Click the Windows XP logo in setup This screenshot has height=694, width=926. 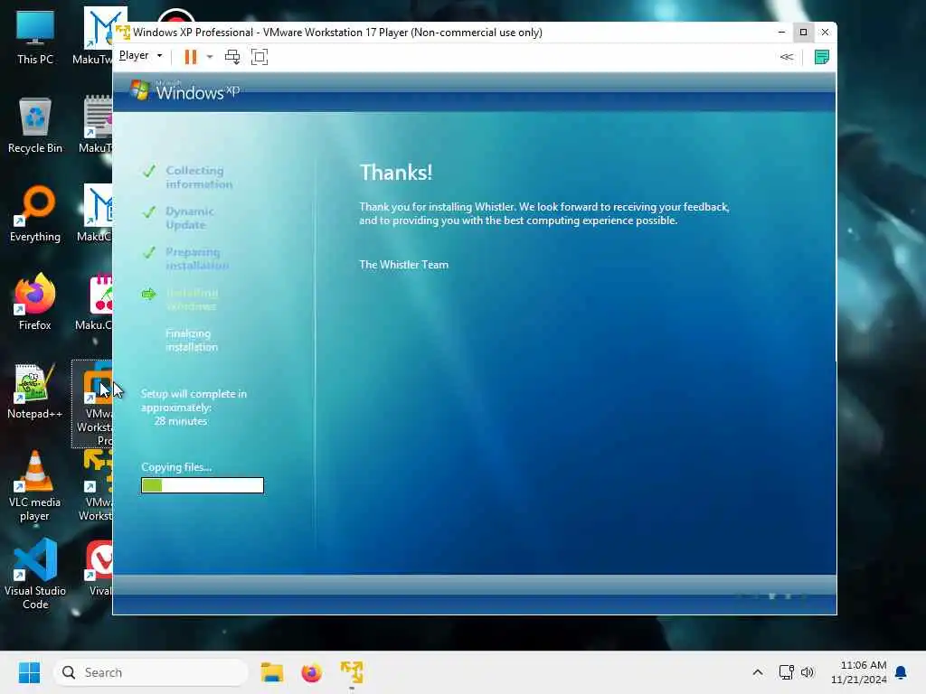[x=184, y=90]
